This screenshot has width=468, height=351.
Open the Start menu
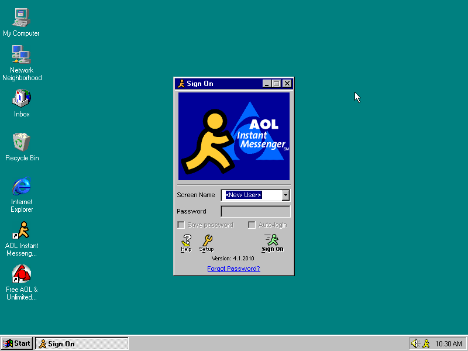(17, 343)
